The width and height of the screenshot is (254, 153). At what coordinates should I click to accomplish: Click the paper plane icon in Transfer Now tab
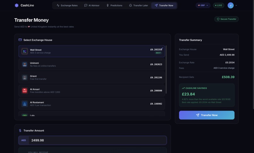156,5
